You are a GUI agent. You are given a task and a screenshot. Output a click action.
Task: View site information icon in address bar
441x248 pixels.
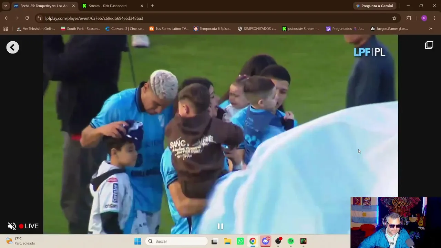coord(39,18)
